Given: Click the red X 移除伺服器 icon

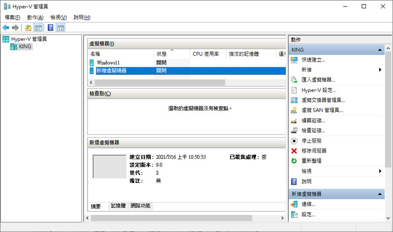Looking at the screenshot, I should point(294,151).
